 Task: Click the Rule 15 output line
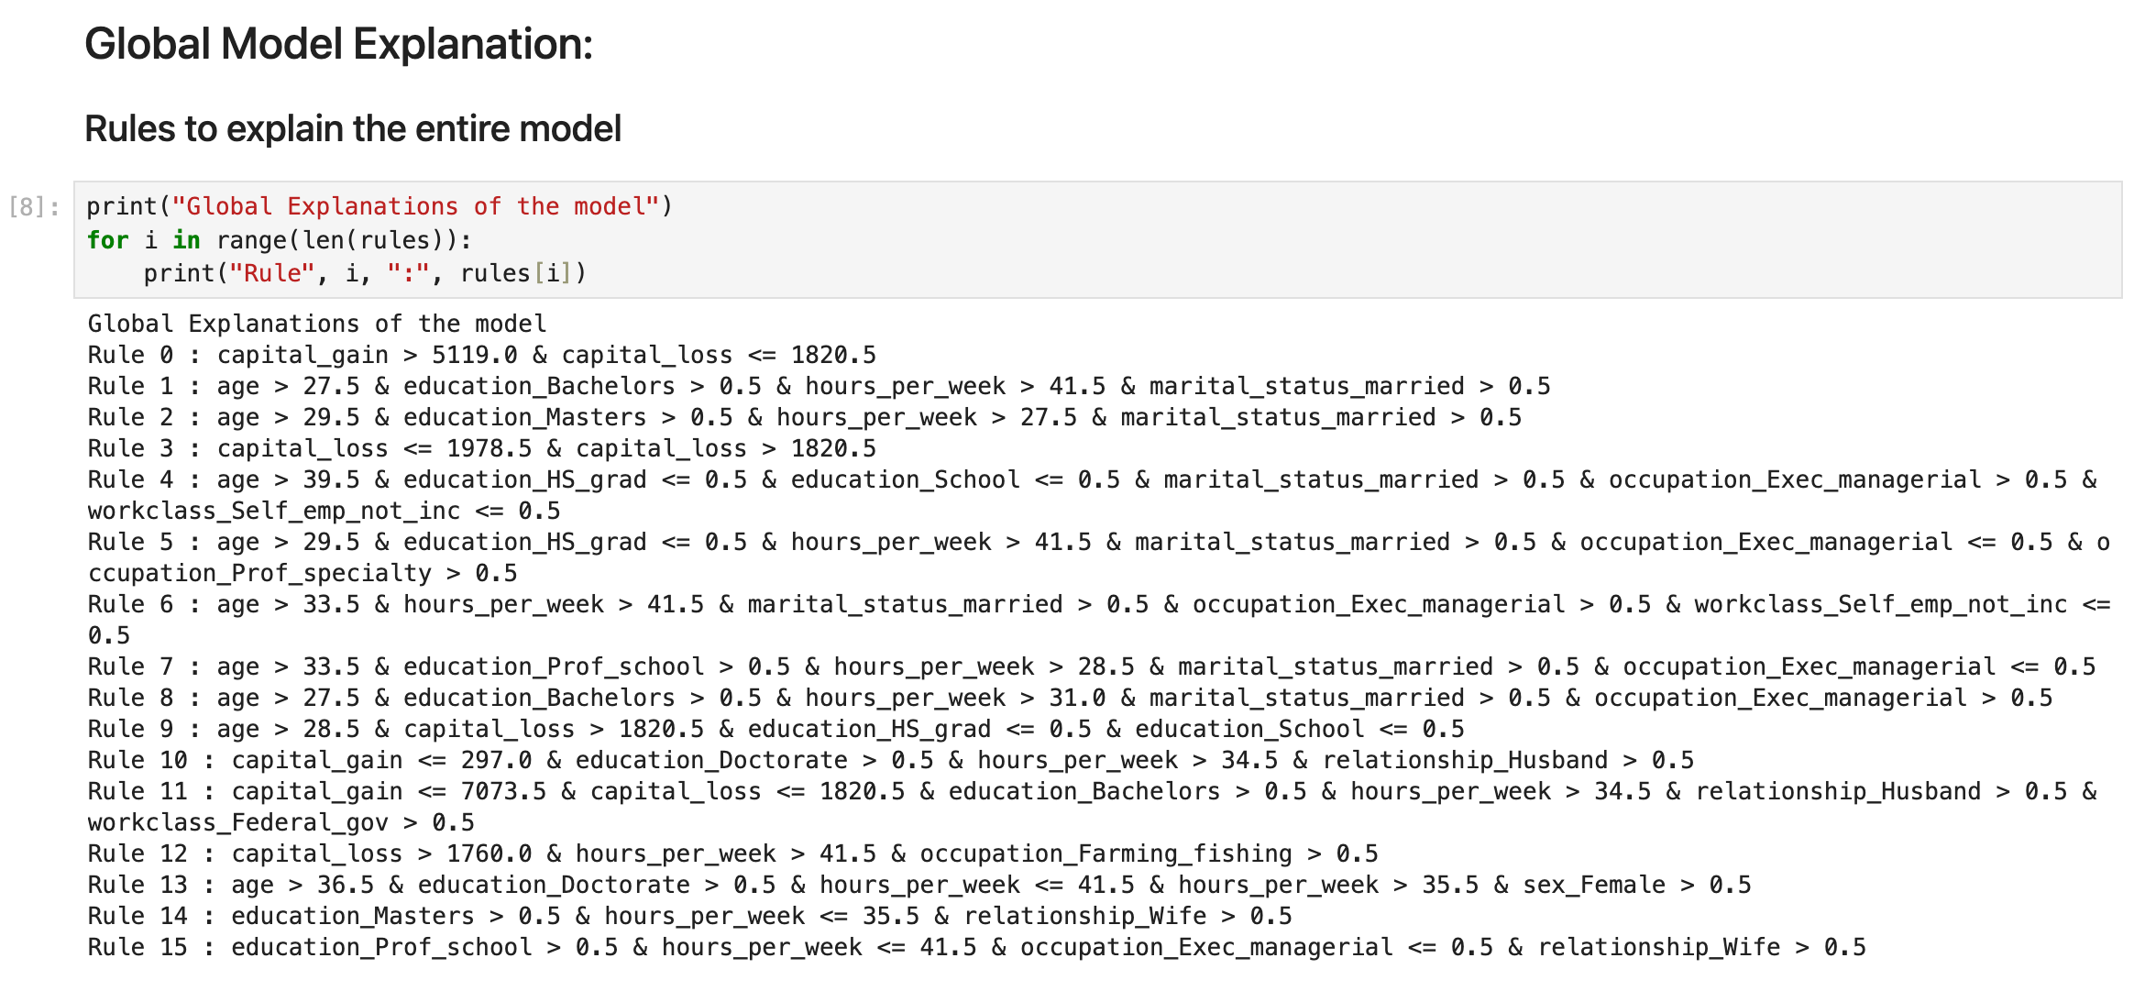[976, 947]
